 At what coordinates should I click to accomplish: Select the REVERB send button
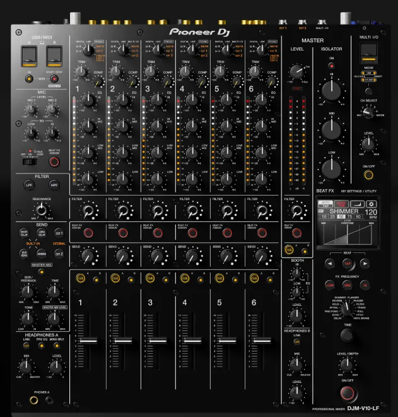coord(42,254)
